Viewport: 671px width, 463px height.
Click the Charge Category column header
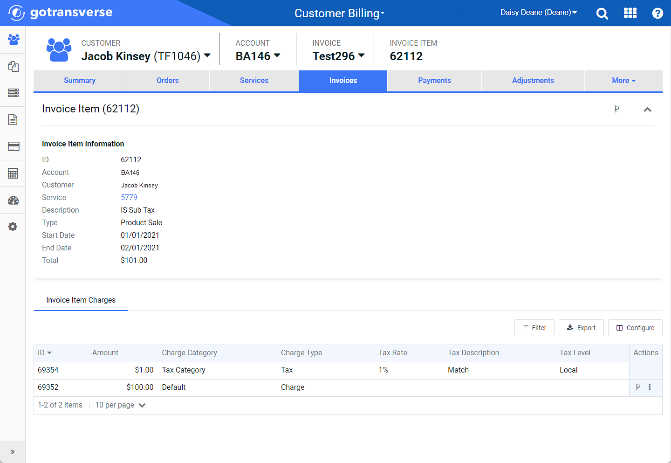click(x=189, y=353)
